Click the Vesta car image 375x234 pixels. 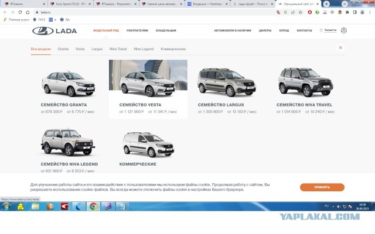tap(148, 84)
